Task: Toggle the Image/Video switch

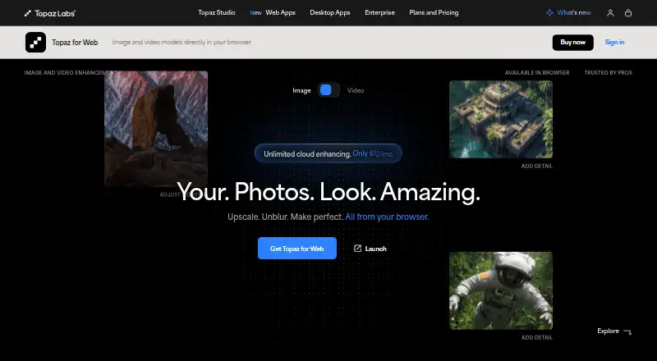Action: [x=329, y=90]
